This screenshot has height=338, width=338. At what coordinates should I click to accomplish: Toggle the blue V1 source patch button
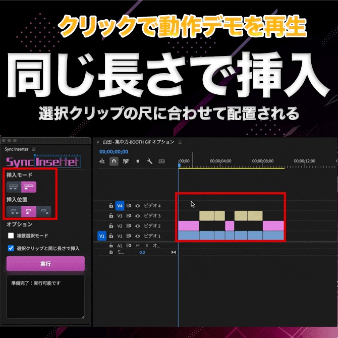tap(102, 236)
